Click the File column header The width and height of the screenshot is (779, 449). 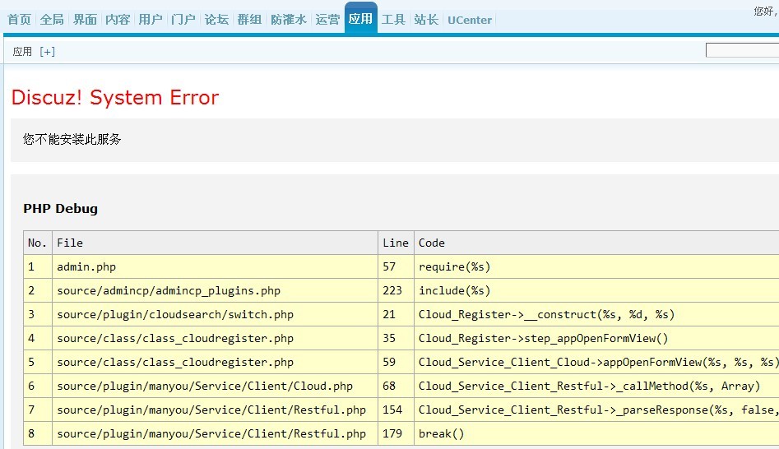[216, 243]
